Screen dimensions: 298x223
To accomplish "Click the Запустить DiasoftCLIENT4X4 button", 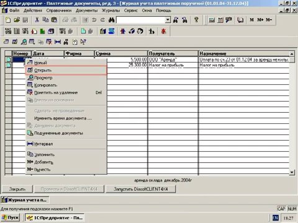I will coord(141,189).
